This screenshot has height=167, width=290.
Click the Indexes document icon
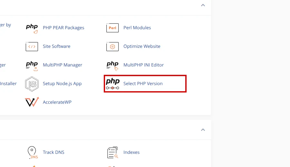112,153
